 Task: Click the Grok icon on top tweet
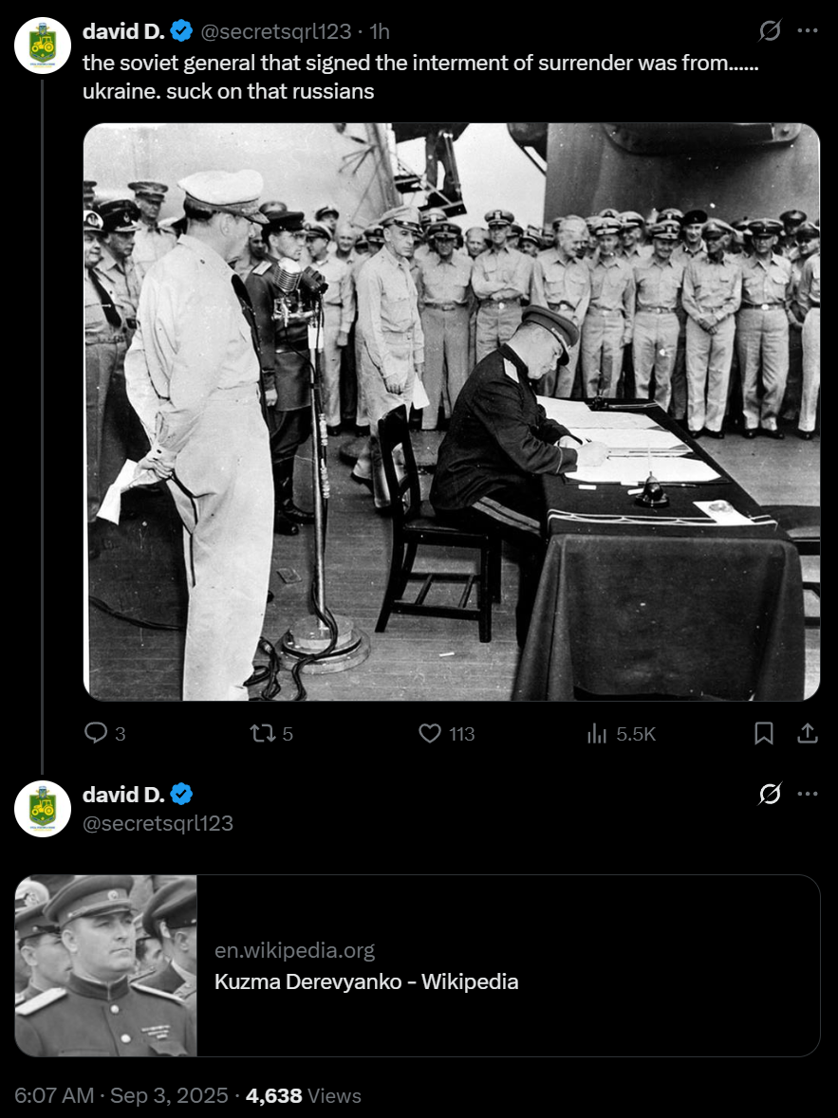click(770, 30)
